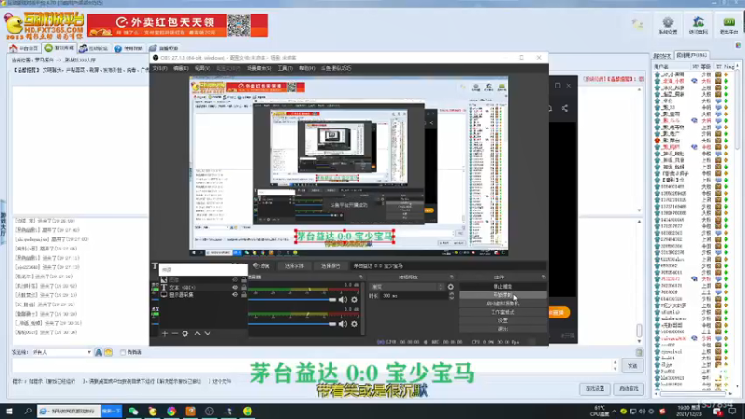Add a source with the plus icon in OBS
745x419 pixels.
pyautogui.click(x=165, y=333)
